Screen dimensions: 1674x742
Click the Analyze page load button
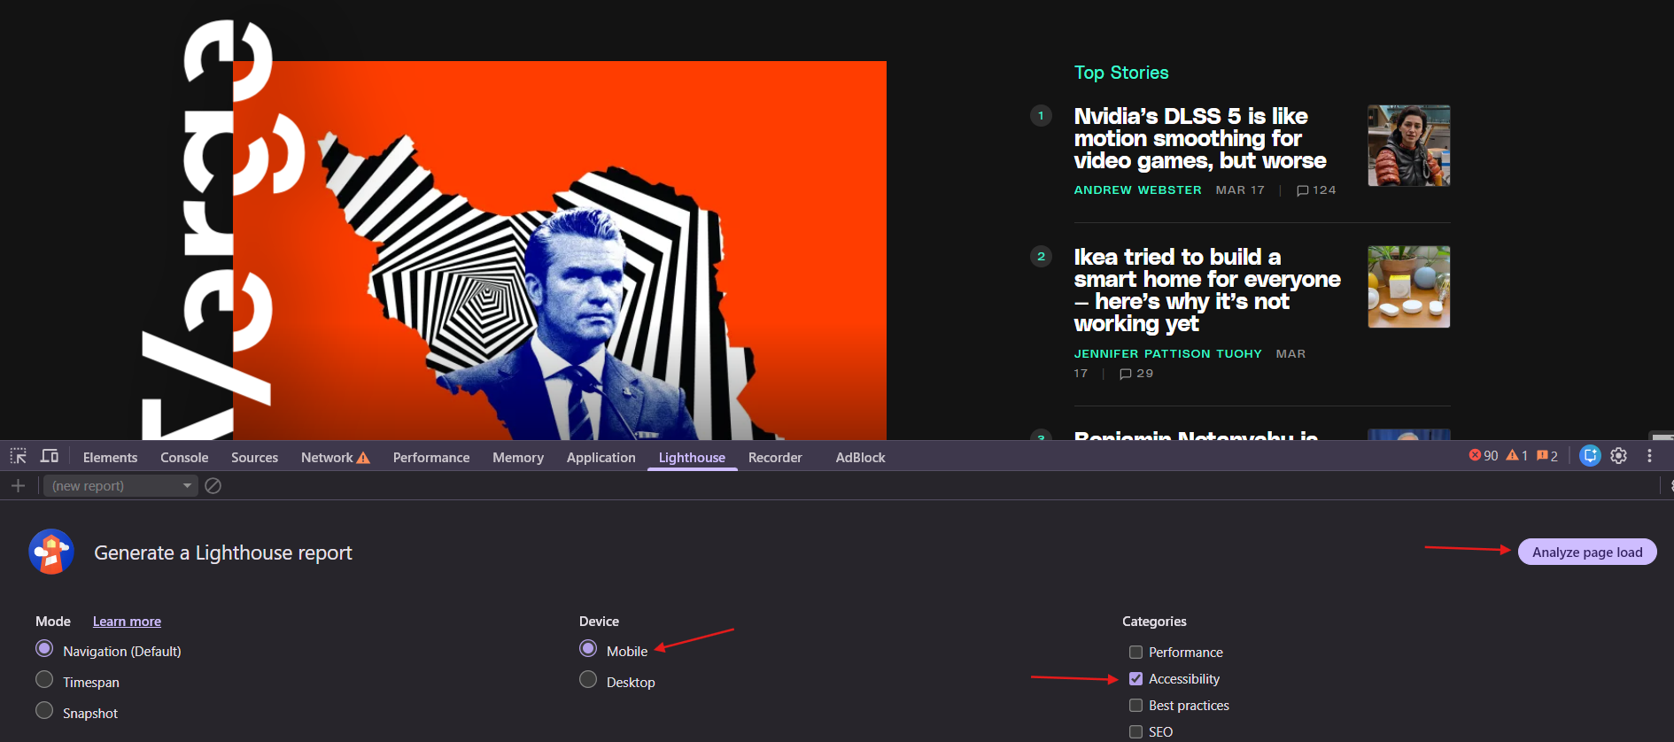click(1587, 552)
